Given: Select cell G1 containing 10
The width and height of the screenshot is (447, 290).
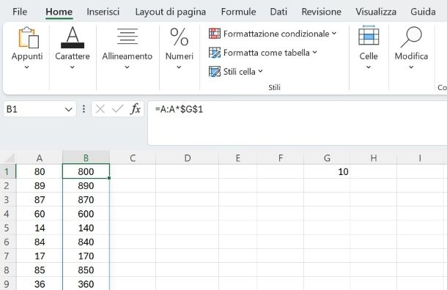Looking at the screenshot, I should [327, 171].
